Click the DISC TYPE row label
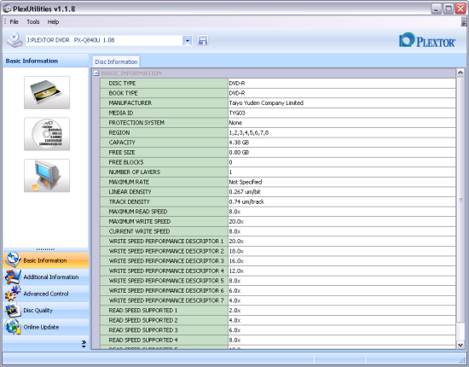This screenshot has height=367, width=469. [122, 84]
